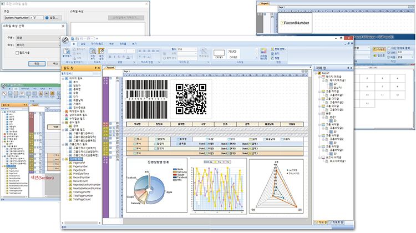Select the line chart on canvas
This screenshot has width=416, height=233.
[x=219, y=185]
